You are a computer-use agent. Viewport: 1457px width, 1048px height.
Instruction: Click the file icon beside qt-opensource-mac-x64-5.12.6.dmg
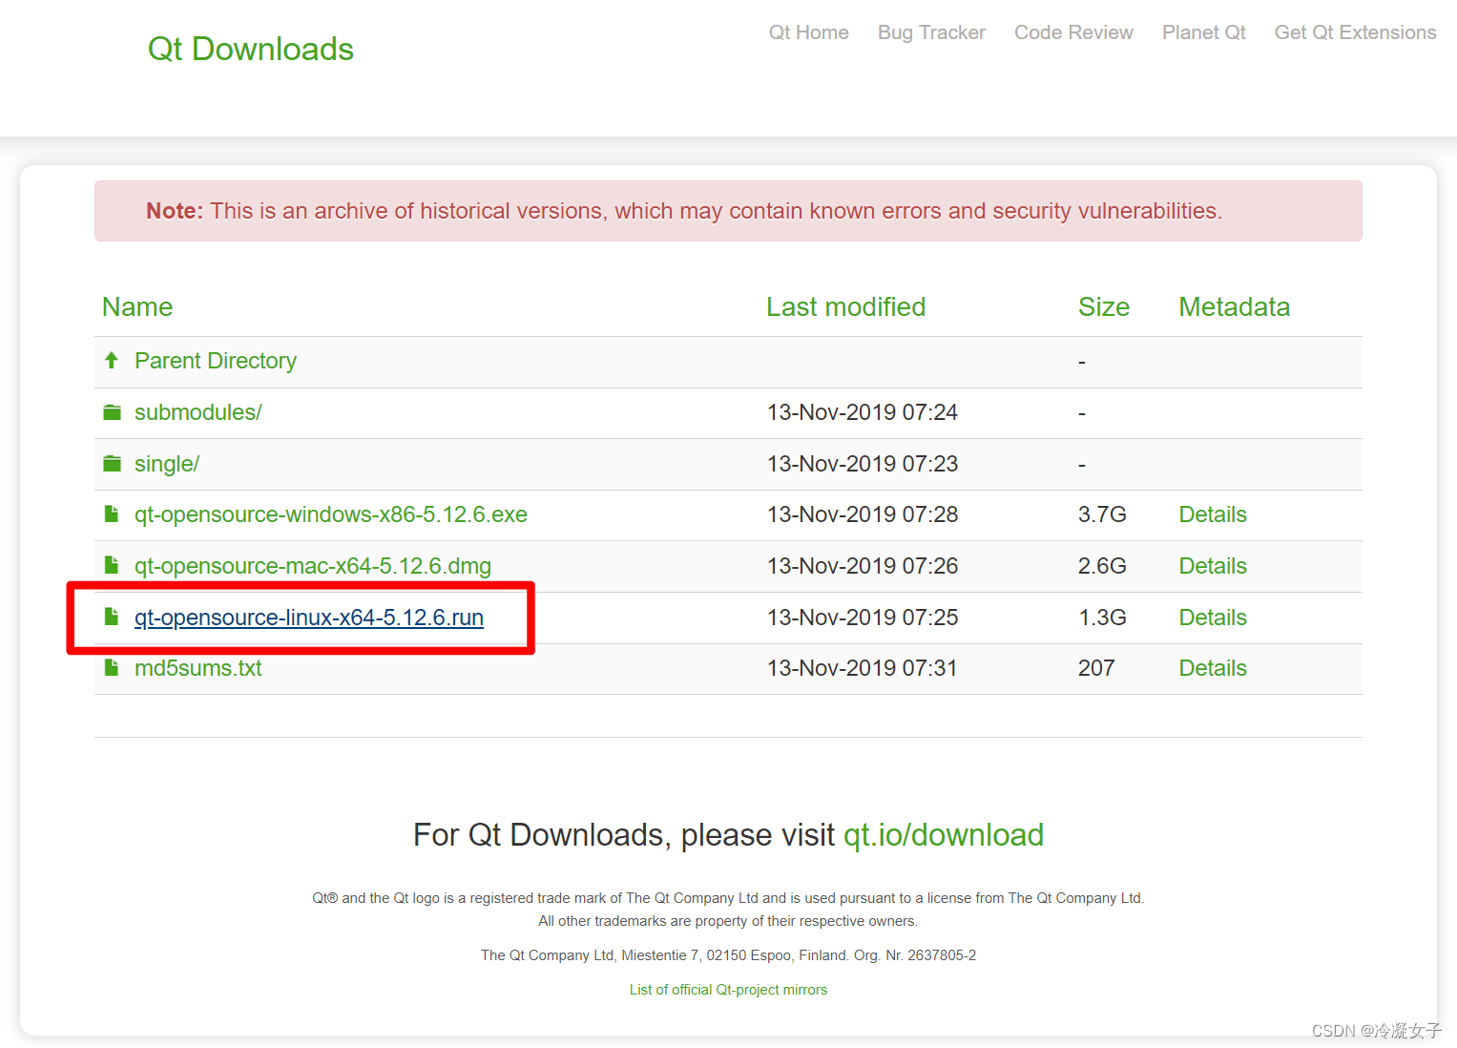tap(111, 565)
